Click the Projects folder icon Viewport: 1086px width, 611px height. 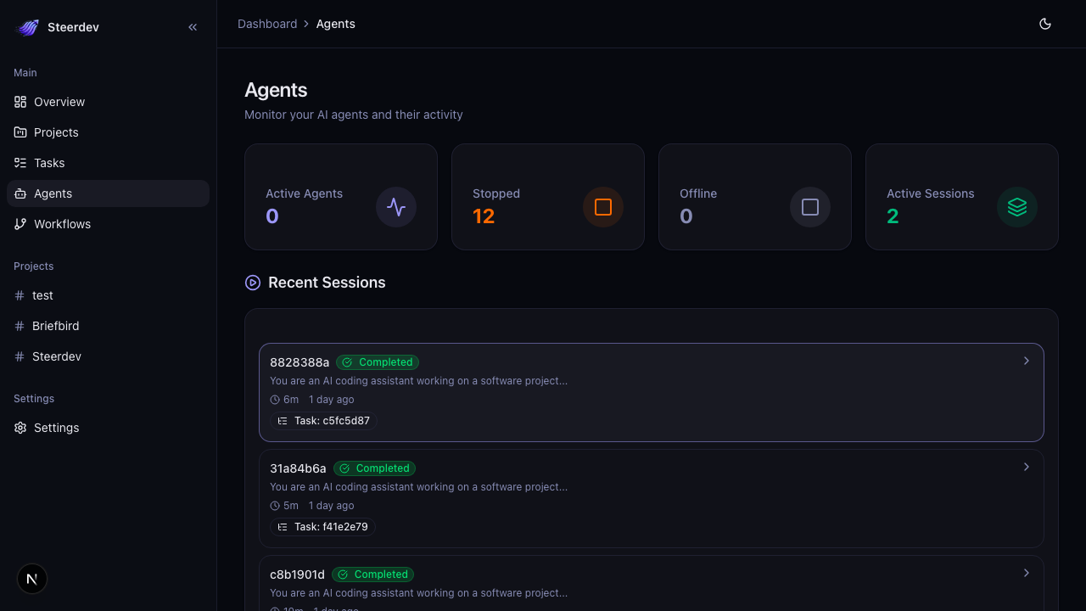20,132
